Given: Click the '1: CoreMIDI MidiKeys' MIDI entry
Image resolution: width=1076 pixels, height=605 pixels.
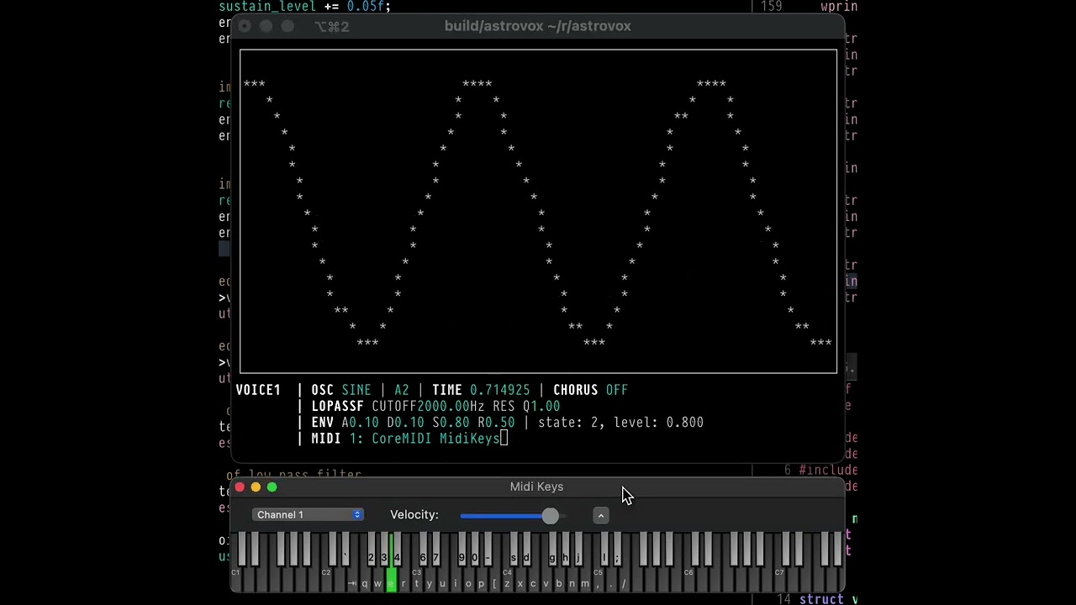Looking at the screenshot, I should click(x=425, y=439).
